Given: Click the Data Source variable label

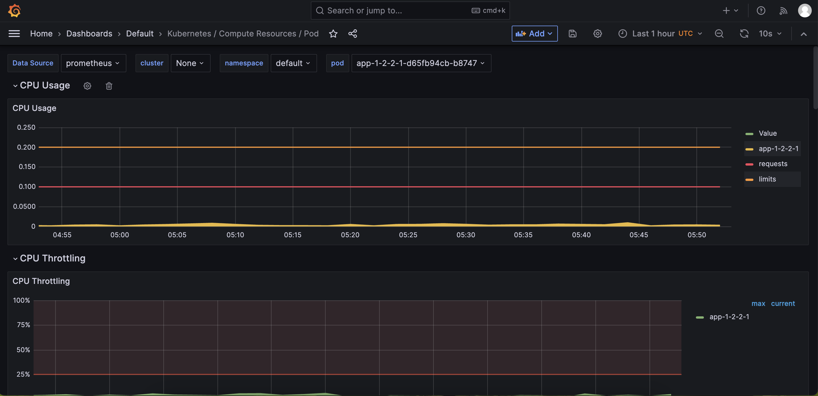Looking at the screenshot, I should tap(33, 63).
